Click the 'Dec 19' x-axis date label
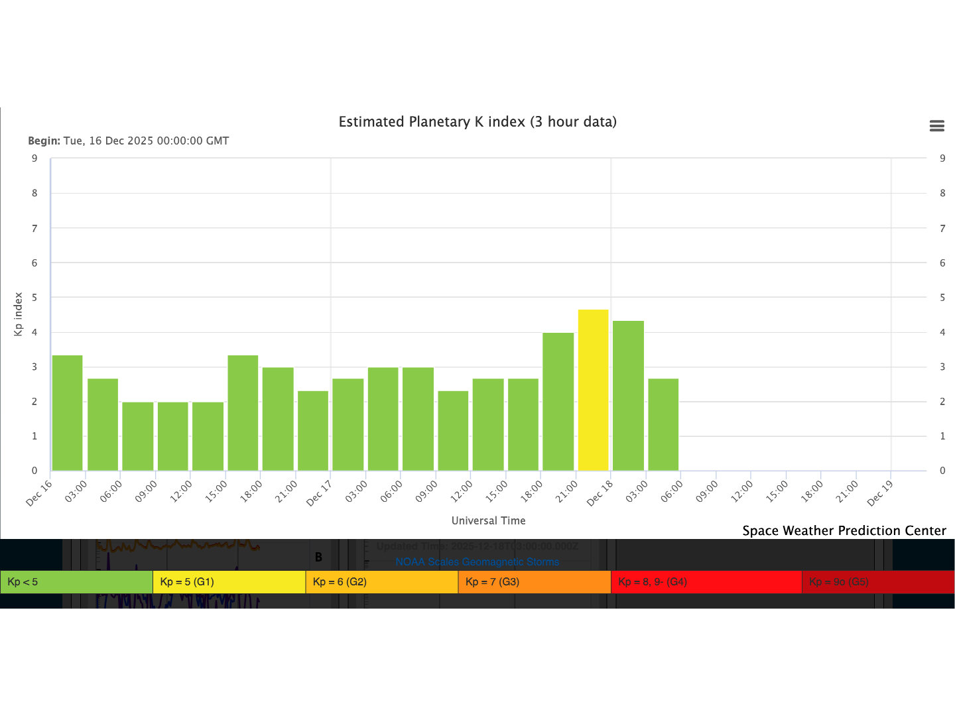Viewport: 955px width, 716px height. (880, 494)
